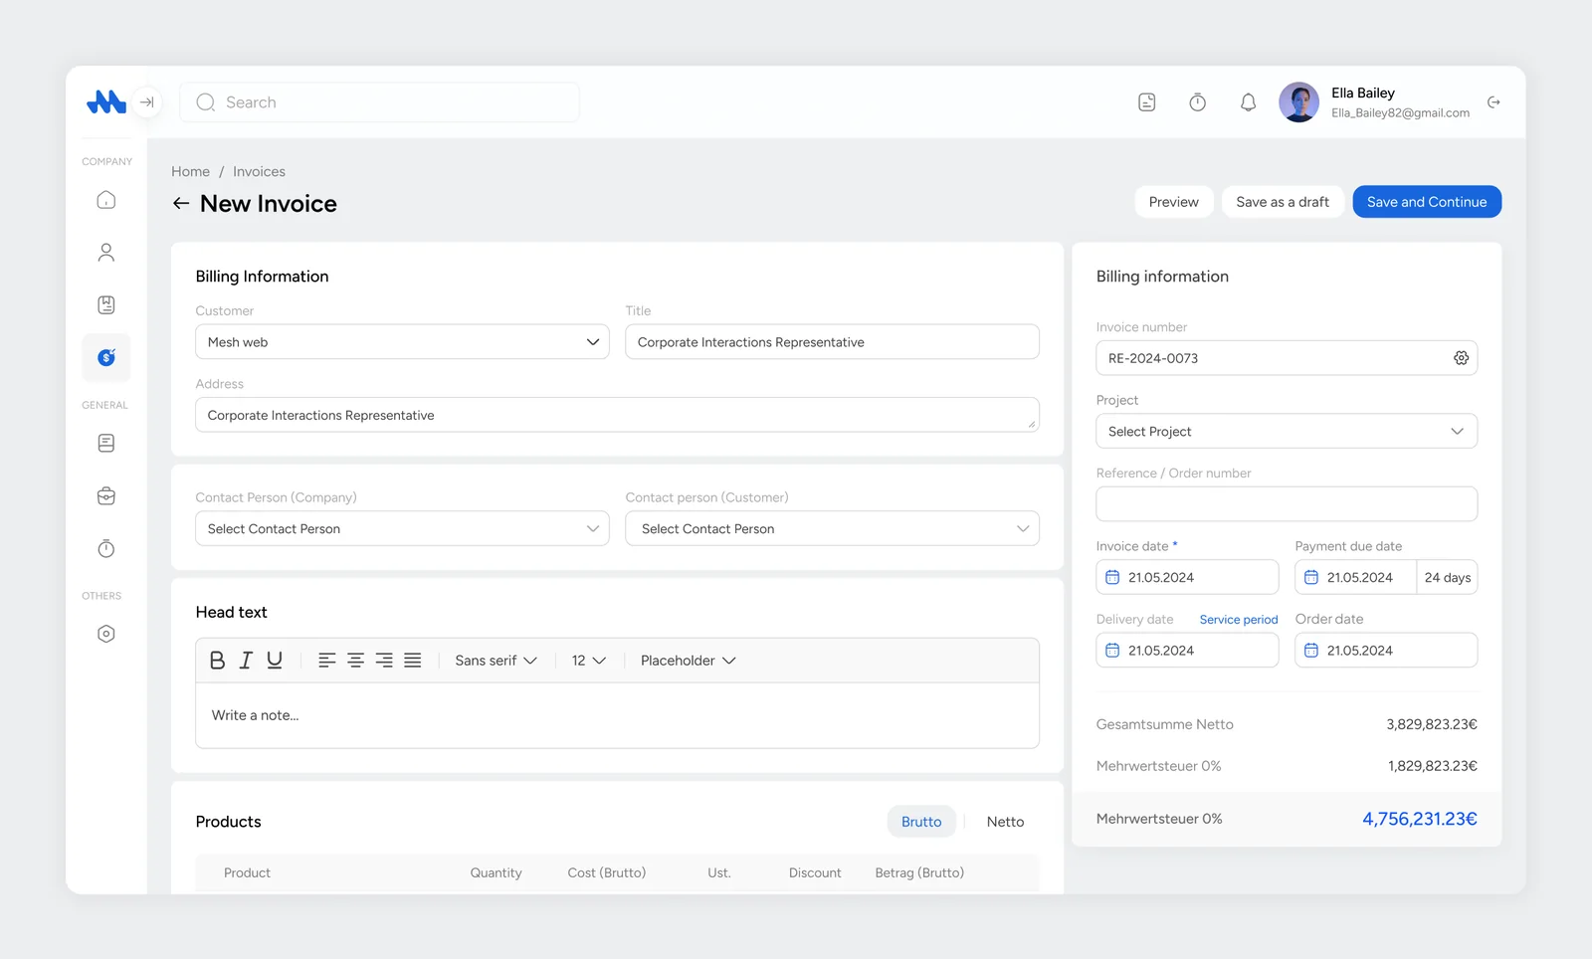Open the briefcase sidebar icon

click(x=106, y=495)
